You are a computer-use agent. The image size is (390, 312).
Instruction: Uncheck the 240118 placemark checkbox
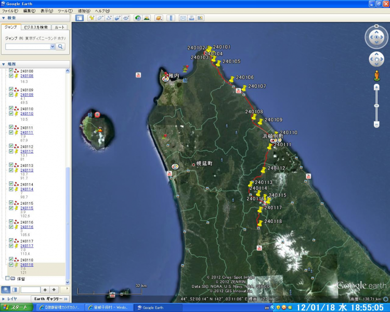pyautogui.click(x=11, y=265)
